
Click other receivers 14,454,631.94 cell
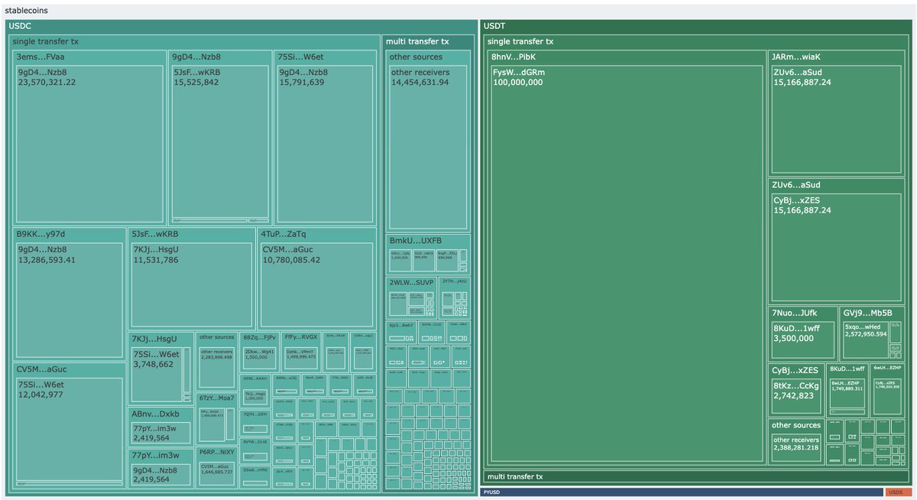pyautogui.click(x=428, y=146)
